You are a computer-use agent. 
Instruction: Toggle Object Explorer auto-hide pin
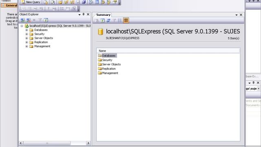pyautogui.click(x=84, y=14)
